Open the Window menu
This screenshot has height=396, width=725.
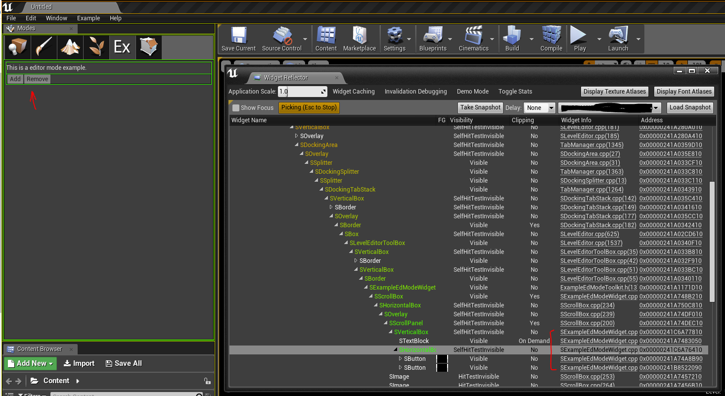(56, 18)
